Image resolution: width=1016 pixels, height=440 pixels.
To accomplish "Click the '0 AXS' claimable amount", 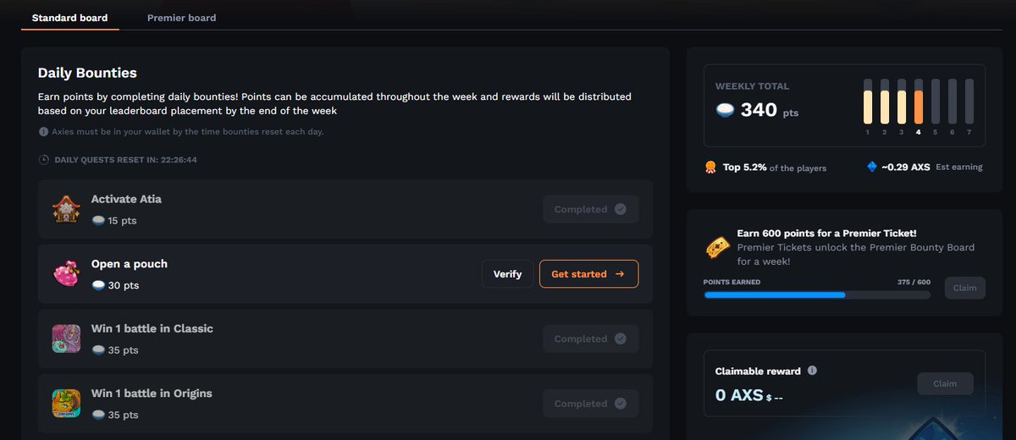I will [739, 395].
